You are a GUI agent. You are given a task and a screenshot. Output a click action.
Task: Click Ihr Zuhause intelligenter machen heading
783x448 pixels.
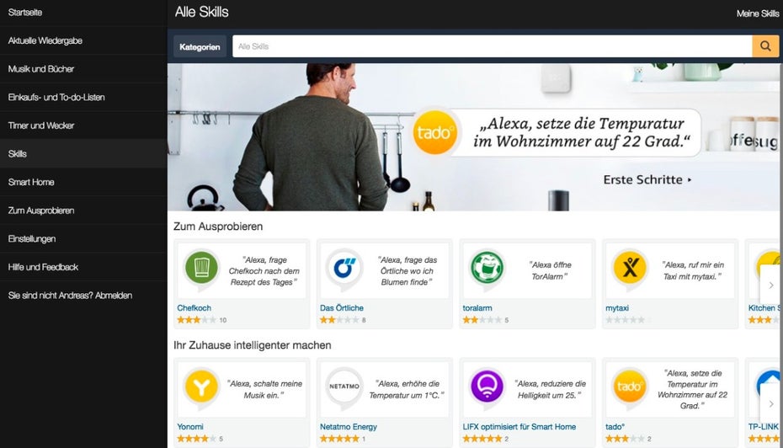tap(253, 345)
